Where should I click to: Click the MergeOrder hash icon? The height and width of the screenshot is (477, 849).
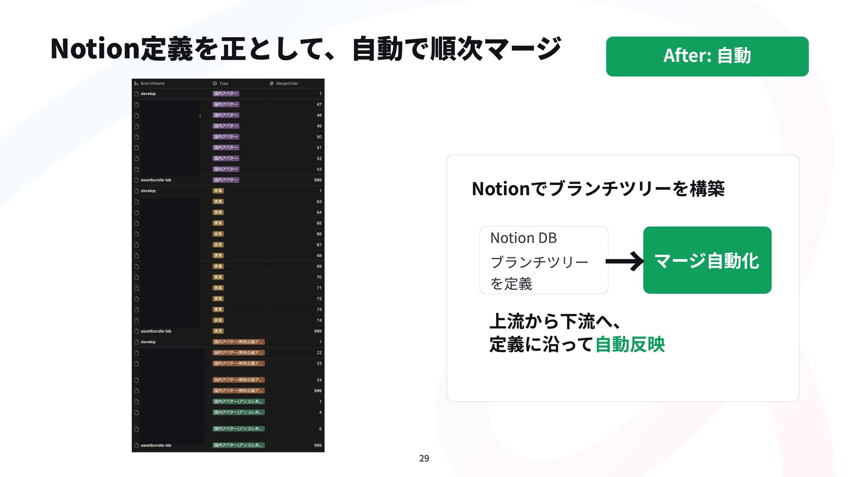click(272, 83)
